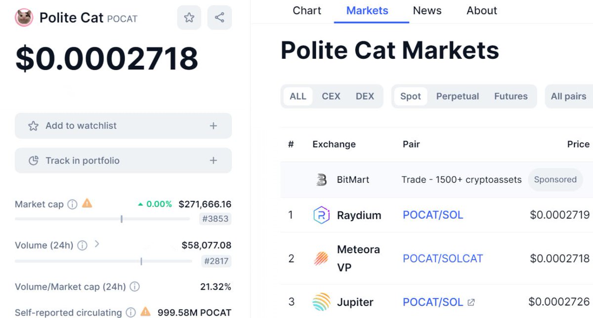The height and width of the screenshot is (318, 593).
Task: Select the Spot market filter
Action: pos(410,96)
